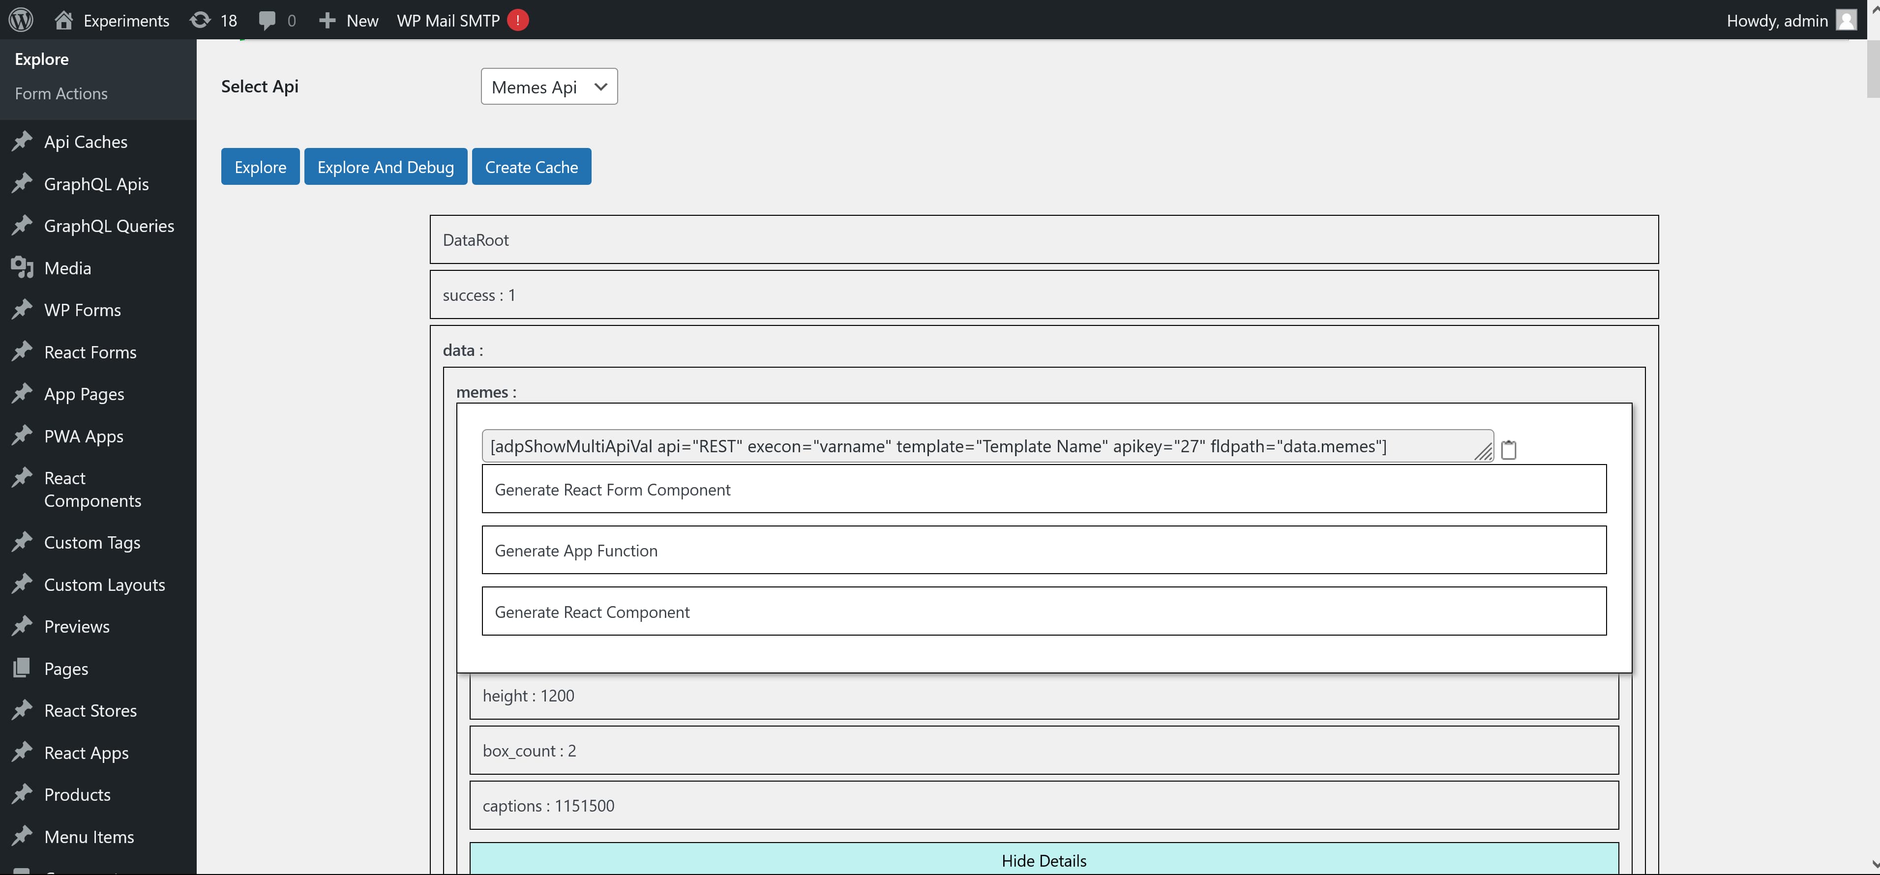Open the Select Api dropdown
Viewport: 1880px width, 875px height.
549,87
